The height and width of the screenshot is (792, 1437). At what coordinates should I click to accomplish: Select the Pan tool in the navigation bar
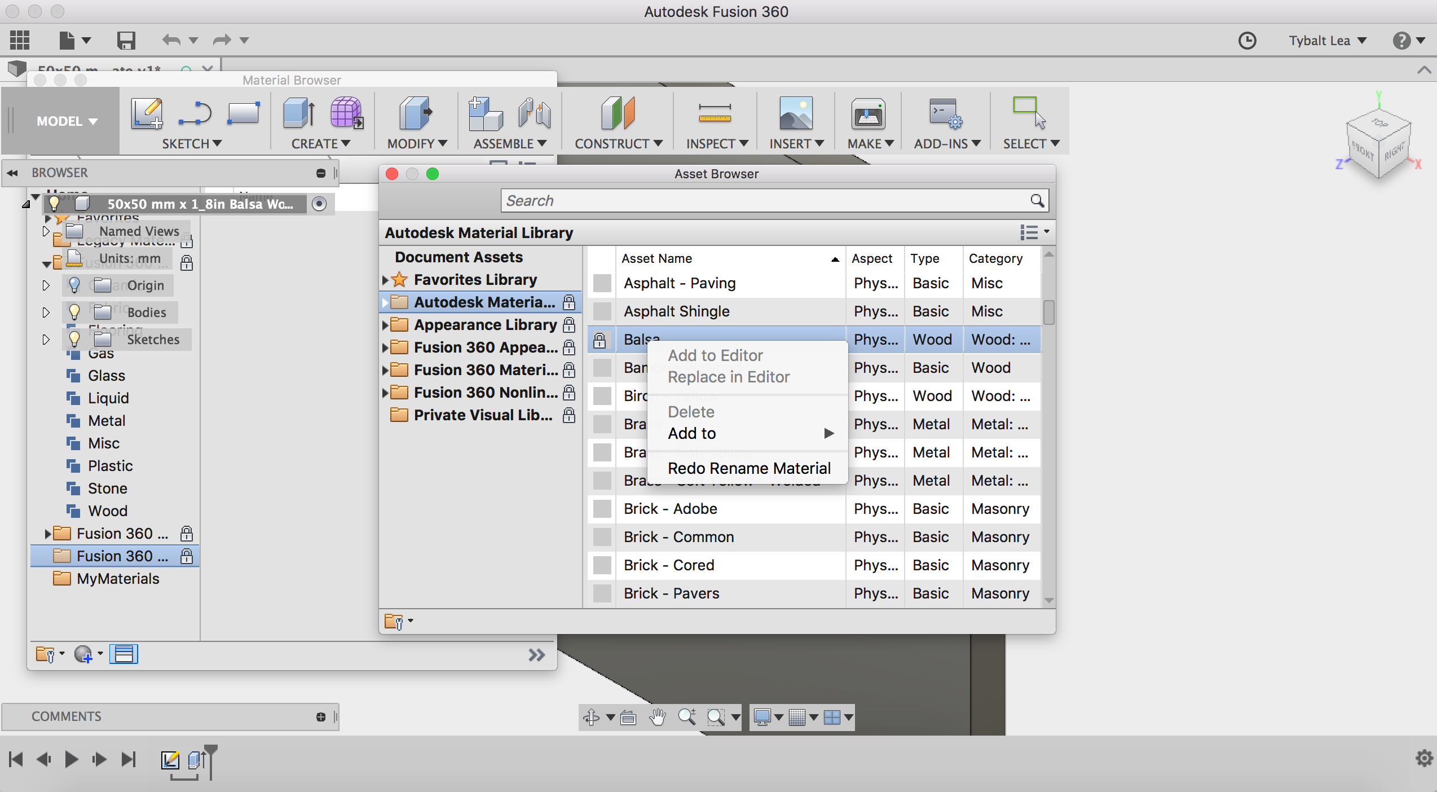coord(658,718)
